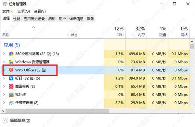195x127 pixels.
Task: Expand the Windows 资源管理器 process group
Action: (4, 62)
